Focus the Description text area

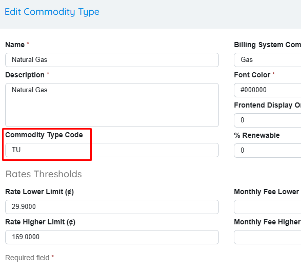112,105
